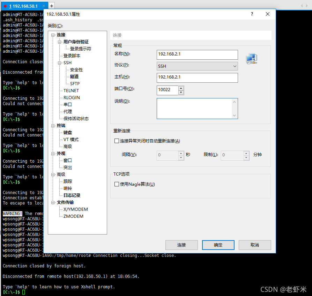Click into the 主机 host input field
This screenshot has width=312, height=296.
point(197,77)
